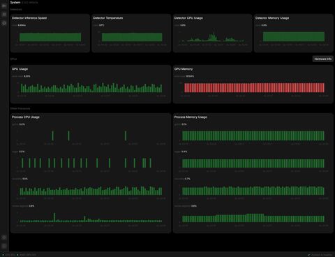Click fourth Process CPU Usage chart with low bars
335x257 pixels.
(91, 217)
